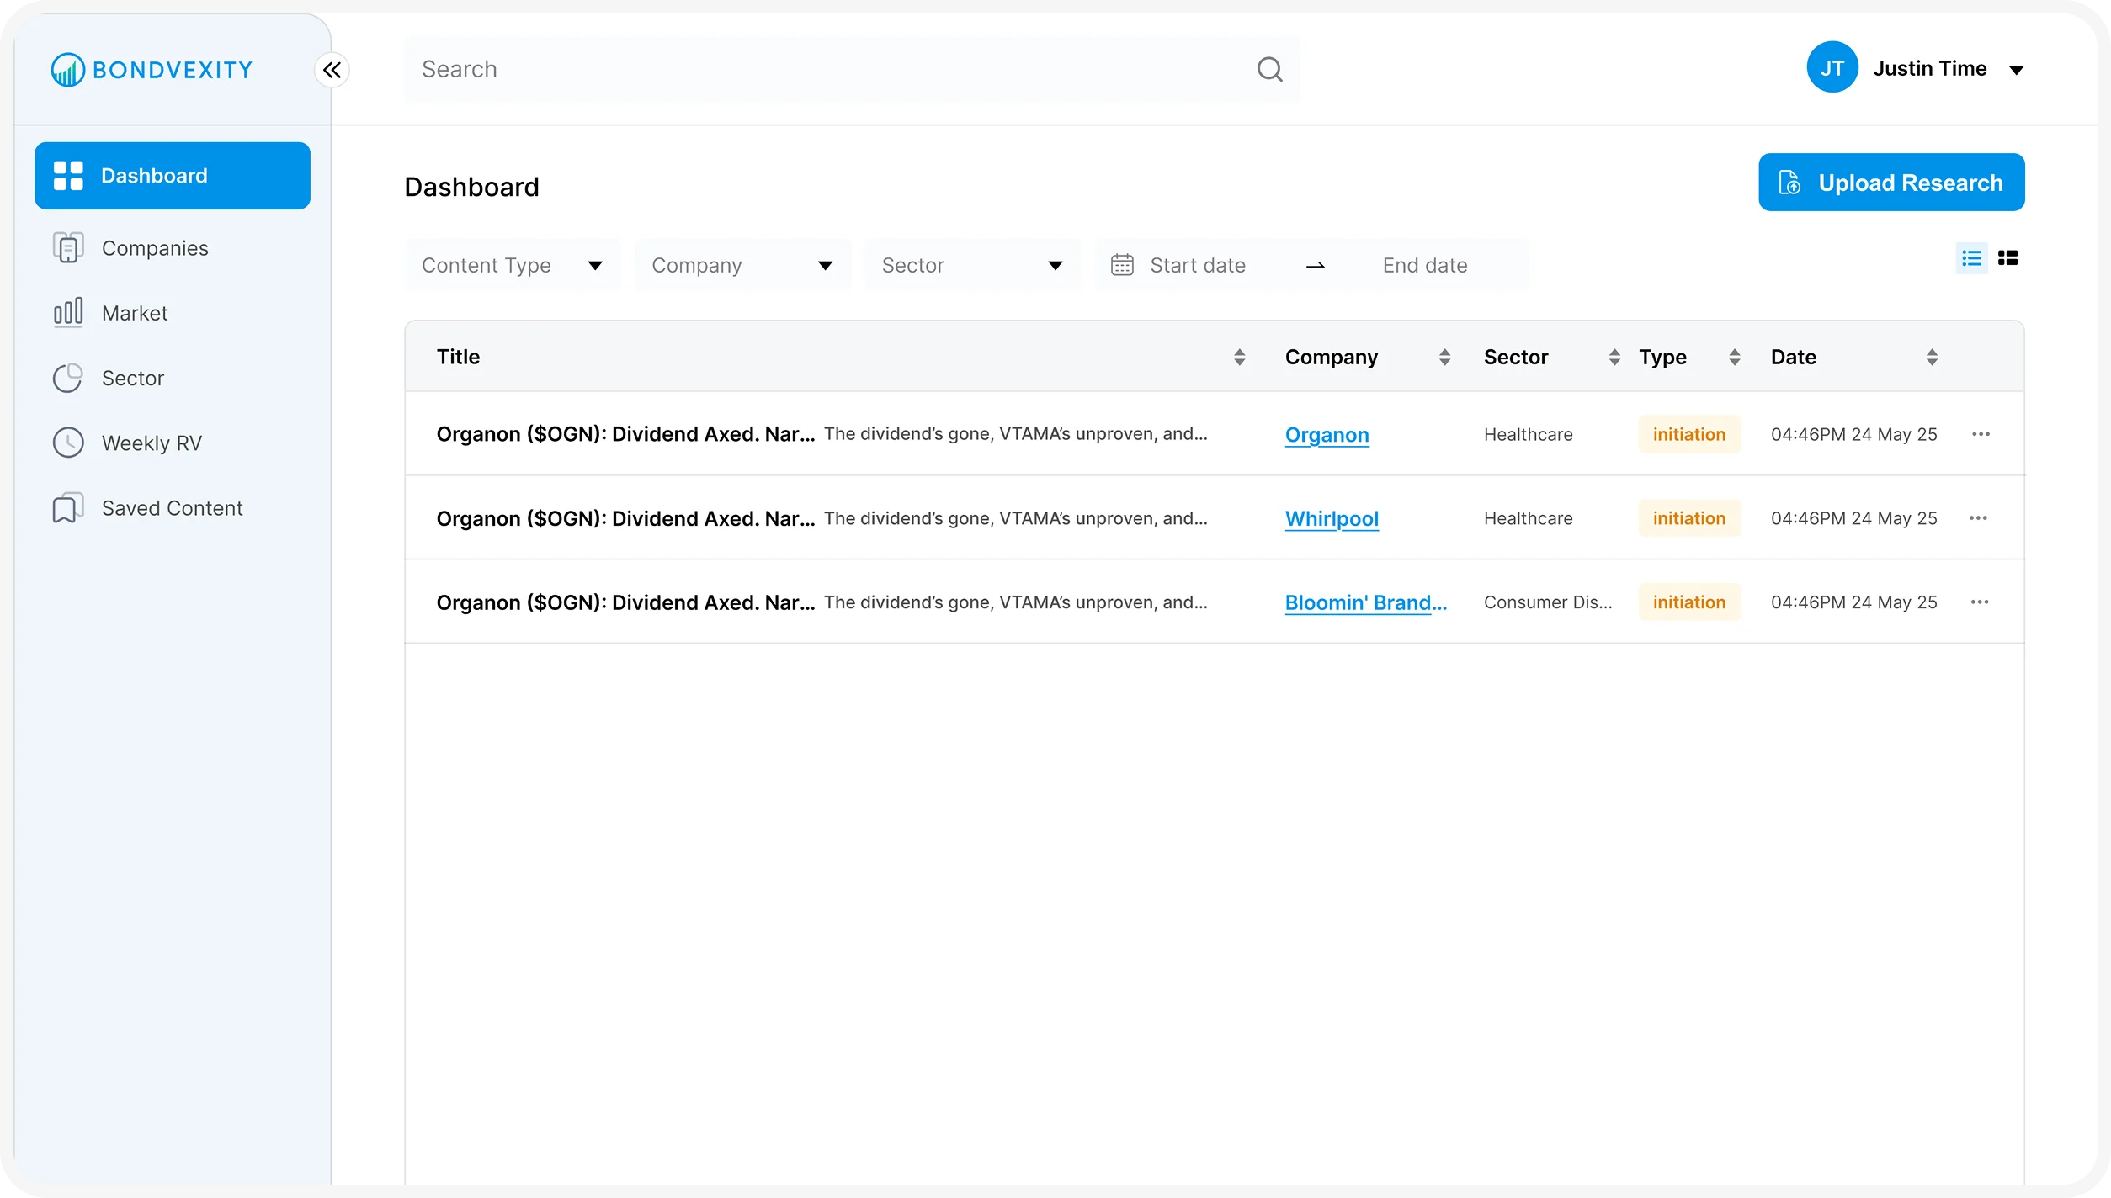Image resolution: width=2111 pixels, height=1198 pixels.
Task: Expand the Justin Time account menu
Action: pos(2016,70)
